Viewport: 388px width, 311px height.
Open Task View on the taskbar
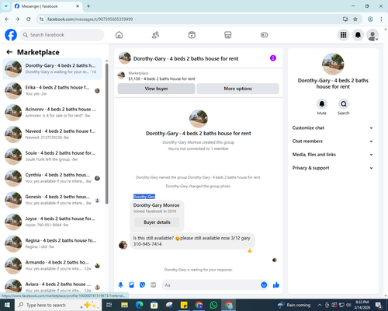(x=109, y=305)
